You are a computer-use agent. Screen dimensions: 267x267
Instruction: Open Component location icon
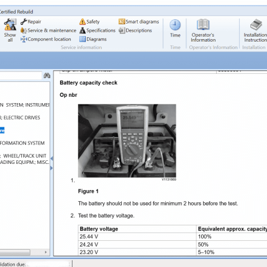(x=24, y=39)
